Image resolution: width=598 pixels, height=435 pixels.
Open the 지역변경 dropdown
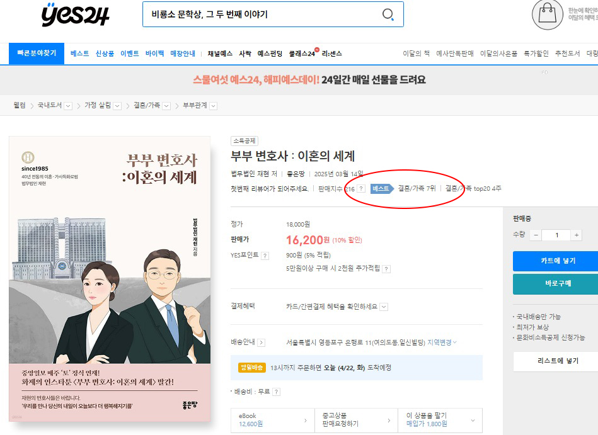pyautogui.click(x=442, y=342)
